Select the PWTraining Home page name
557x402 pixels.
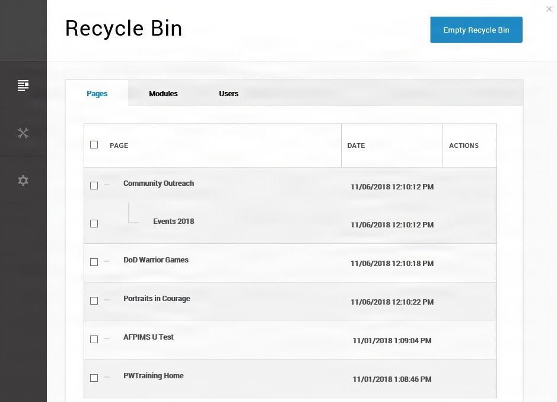coord(154,376)
